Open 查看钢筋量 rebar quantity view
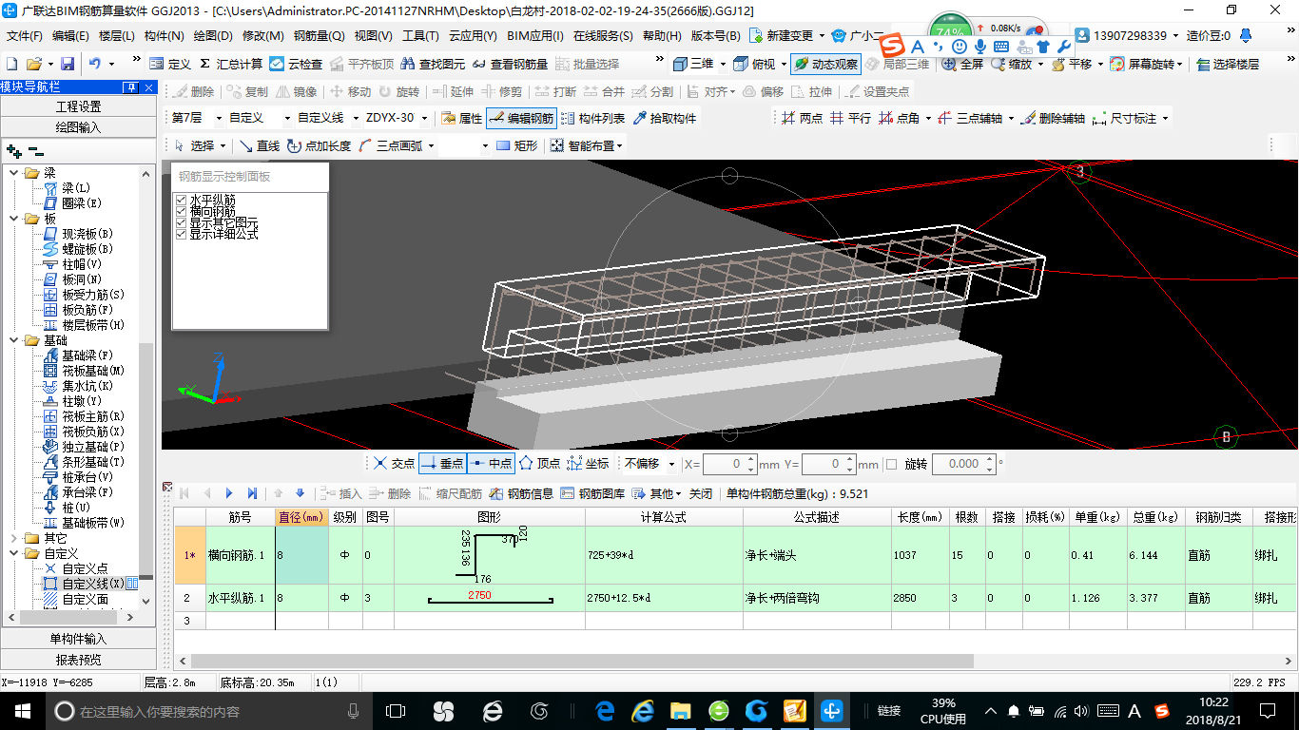Viewport: 1299px width, 730px height. click(x=510, y=64)
